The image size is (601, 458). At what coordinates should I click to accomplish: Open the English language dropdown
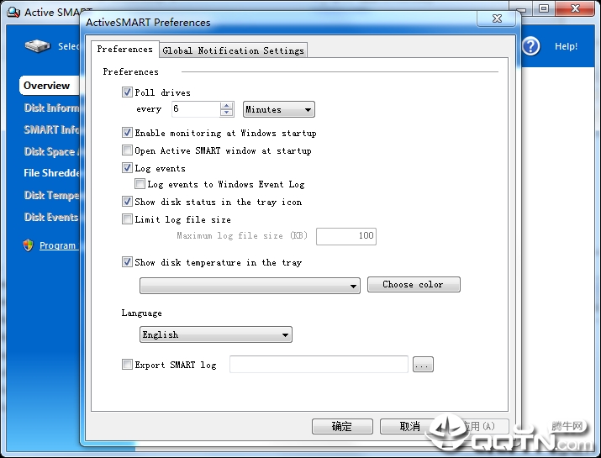pyautogui.click(x=216, y=334)
